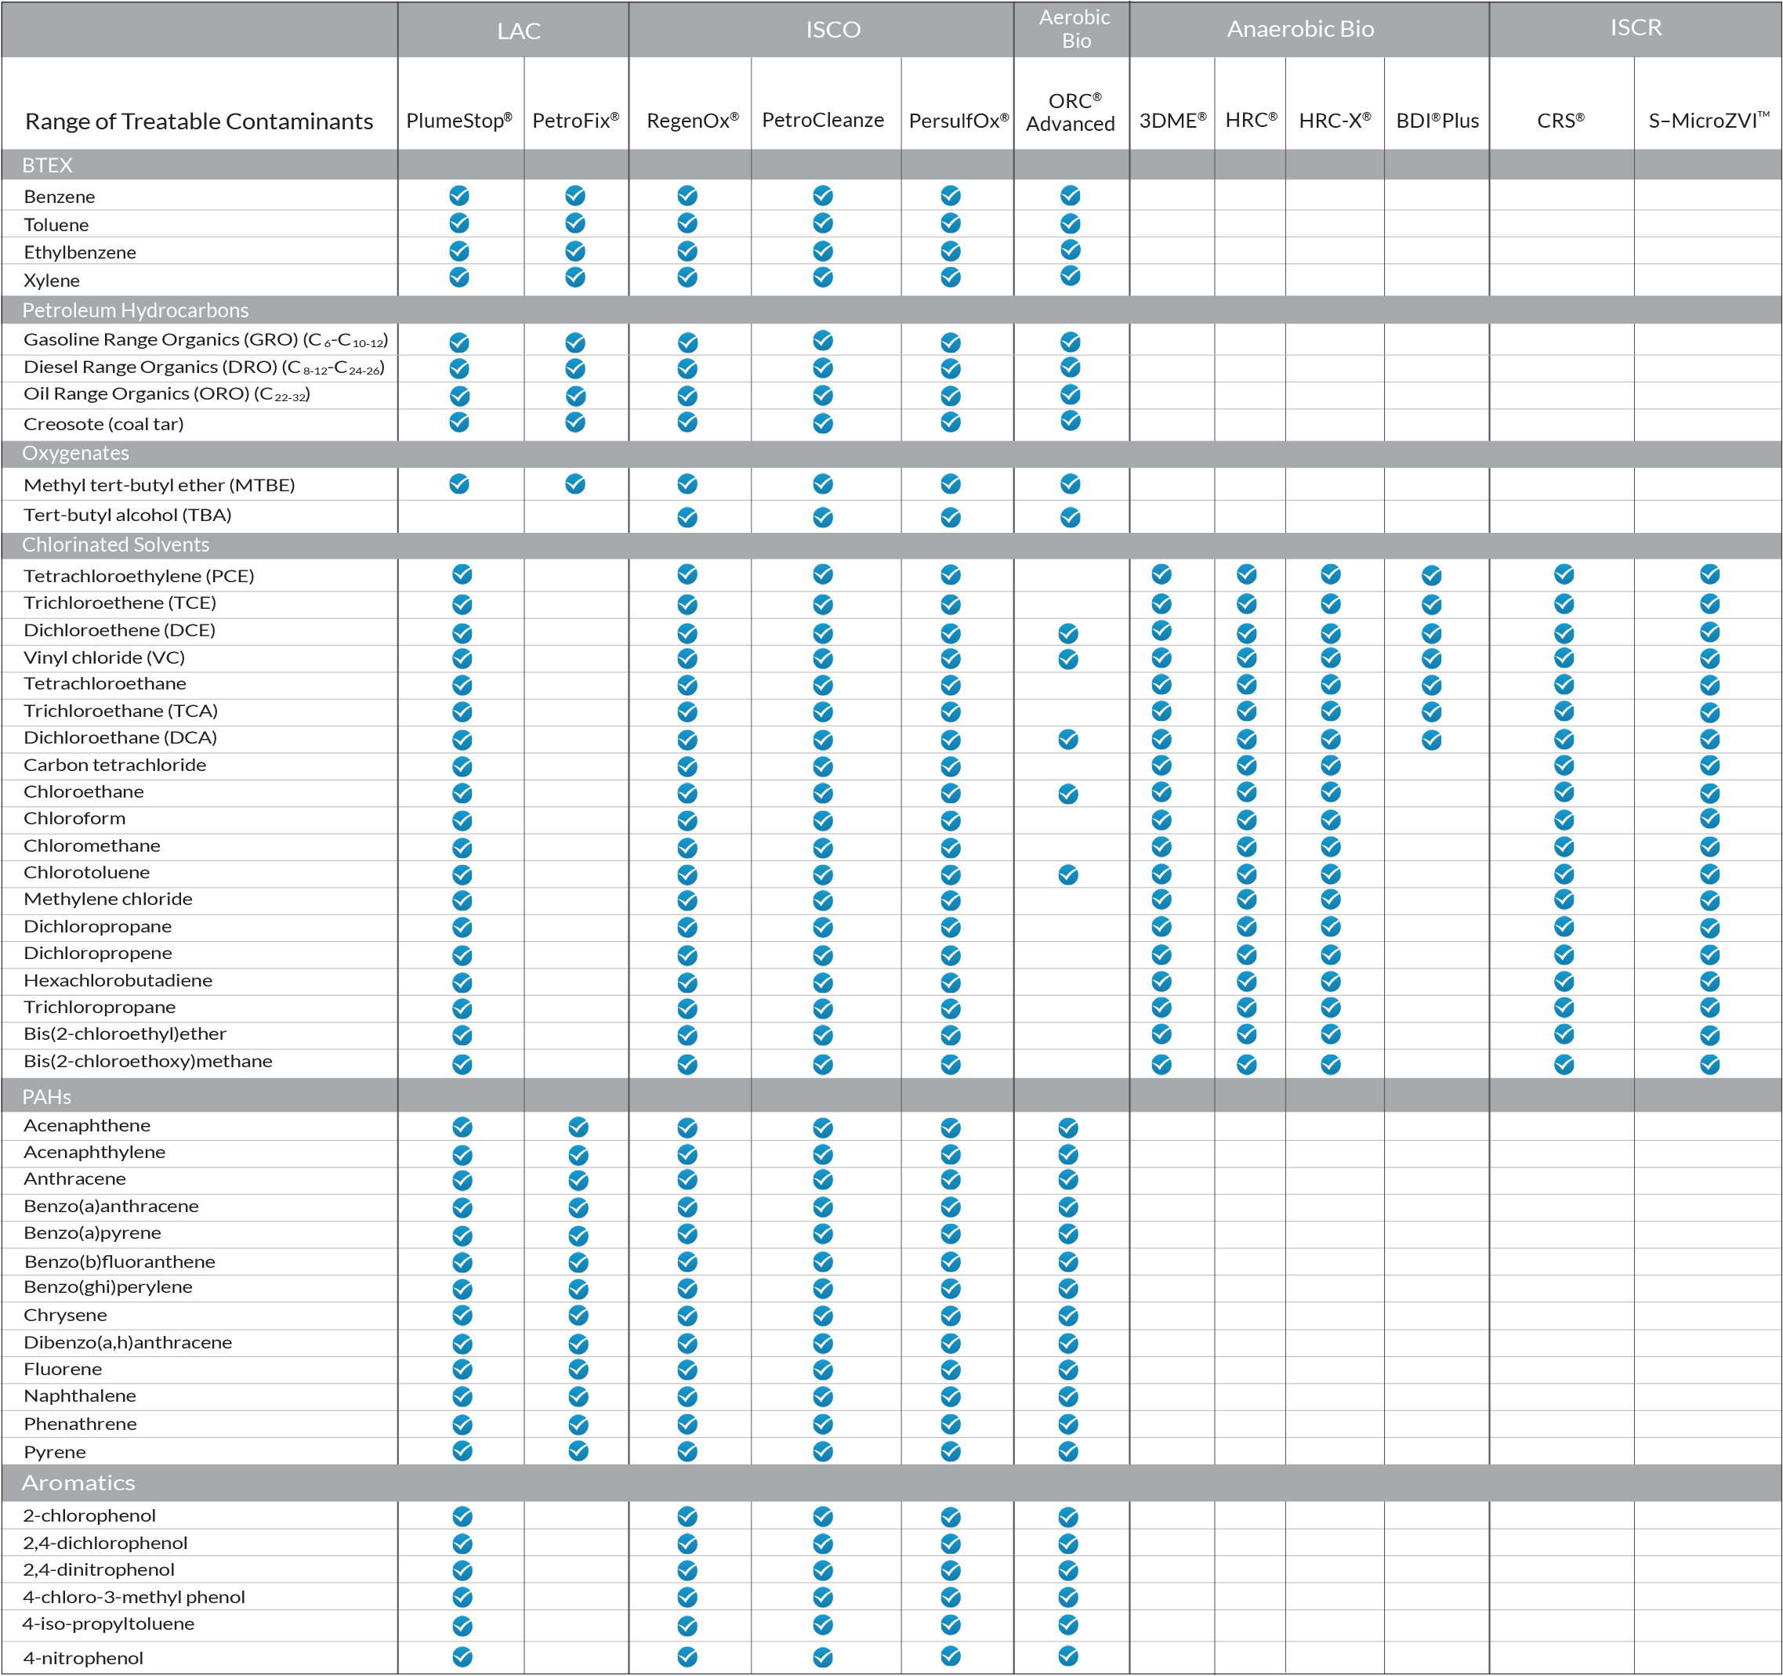Click the BDI Plus column header

click(1437, 120)
